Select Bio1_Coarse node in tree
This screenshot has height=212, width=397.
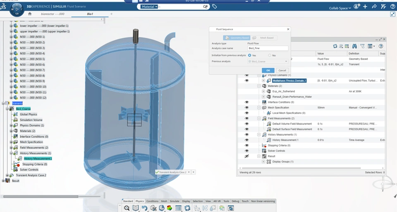tap(23, 109)
